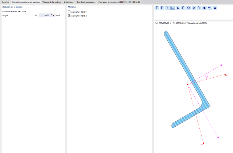The height and width of the screenshot is (153, 233).
Task: Click the Mirroiter group heading
Action: click(x=72, y=7)
